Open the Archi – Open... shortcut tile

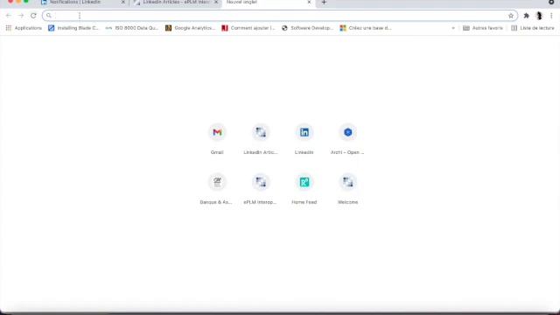pyautogui.click(x=347, y=139)
